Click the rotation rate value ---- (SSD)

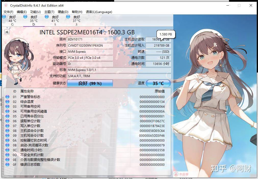158,52
